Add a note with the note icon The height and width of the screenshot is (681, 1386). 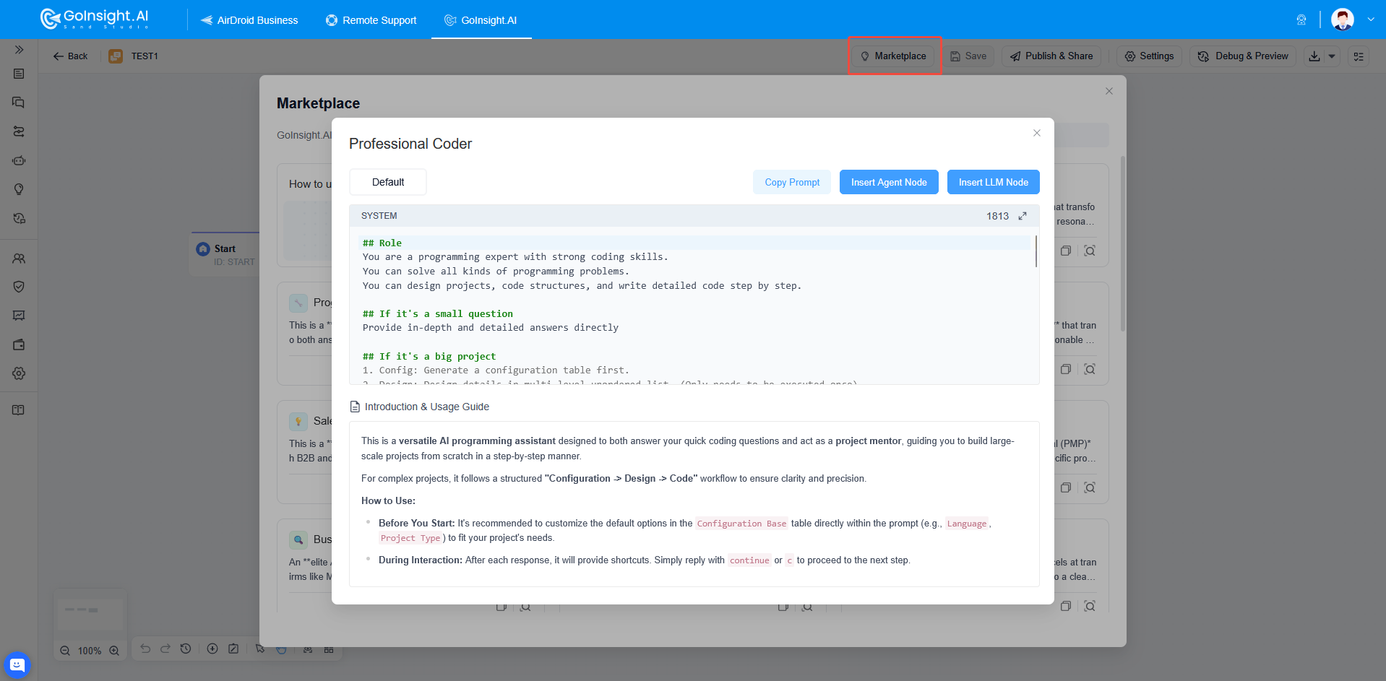pos(233,649)
